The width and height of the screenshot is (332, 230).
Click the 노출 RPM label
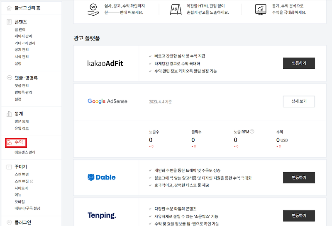pyautogui.click(x=242, y=132)
